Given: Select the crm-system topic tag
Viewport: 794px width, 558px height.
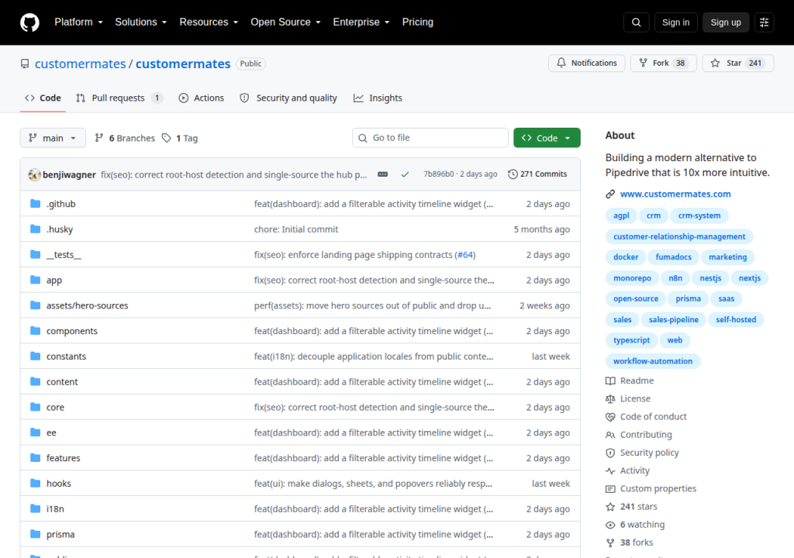Looking at the screenshot, I should 699,215.
